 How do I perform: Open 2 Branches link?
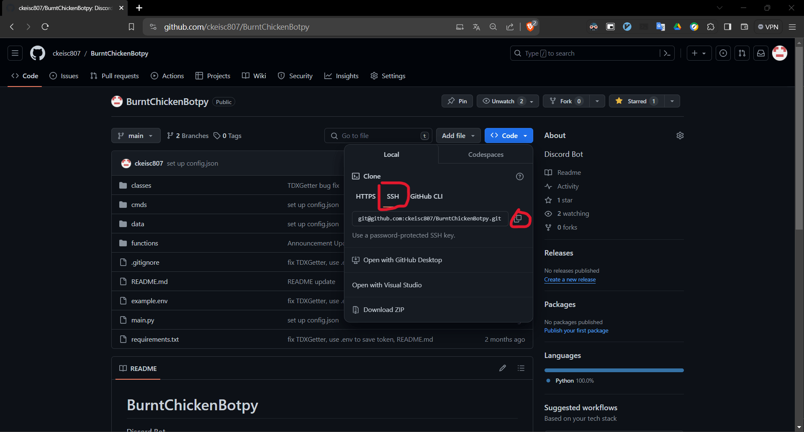pyautogui.click(x=188, y=135)
